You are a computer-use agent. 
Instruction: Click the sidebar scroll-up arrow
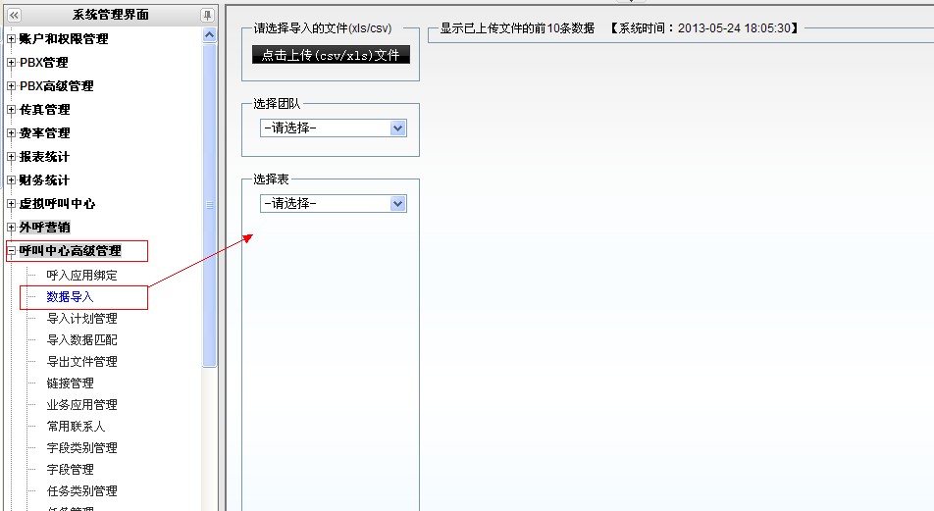coord(209,34)
